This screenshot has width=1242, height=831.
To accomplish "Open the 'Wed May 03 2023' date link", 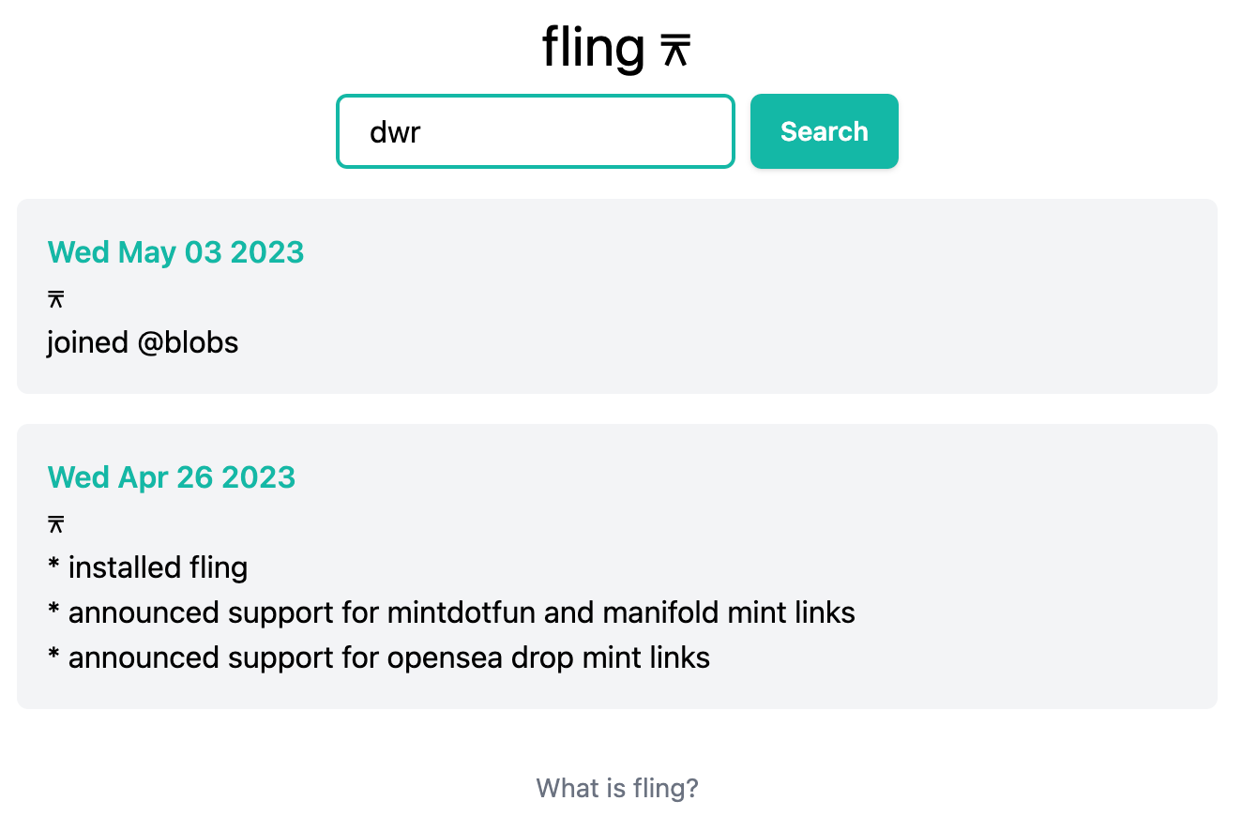I will click(x=175, y=251).
